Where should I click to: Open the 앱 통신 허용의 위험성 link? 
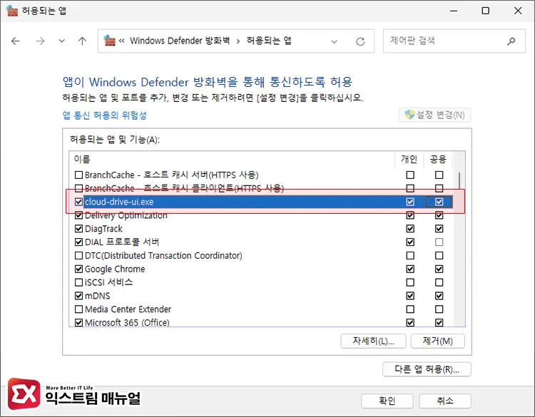point(105,115)
